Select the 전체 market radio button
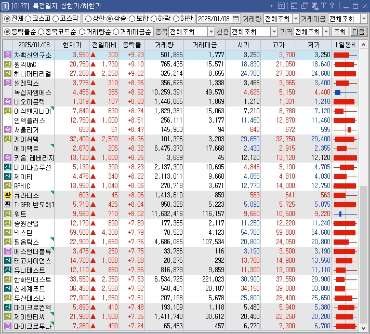The height and width of the screenshot is (334, 370). click(7, 19)
